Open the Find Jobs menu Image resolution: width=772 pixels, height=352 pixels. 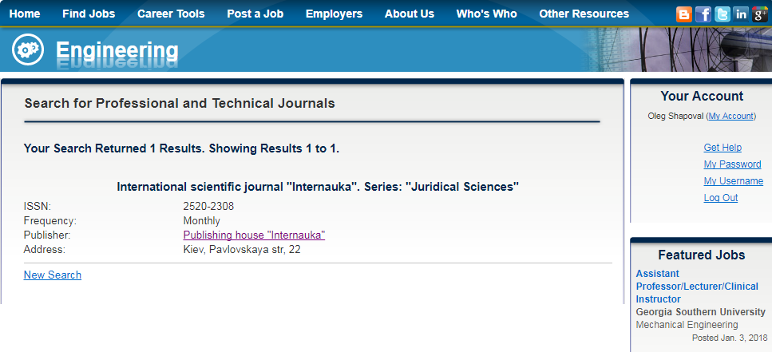(x=89, y=14)
